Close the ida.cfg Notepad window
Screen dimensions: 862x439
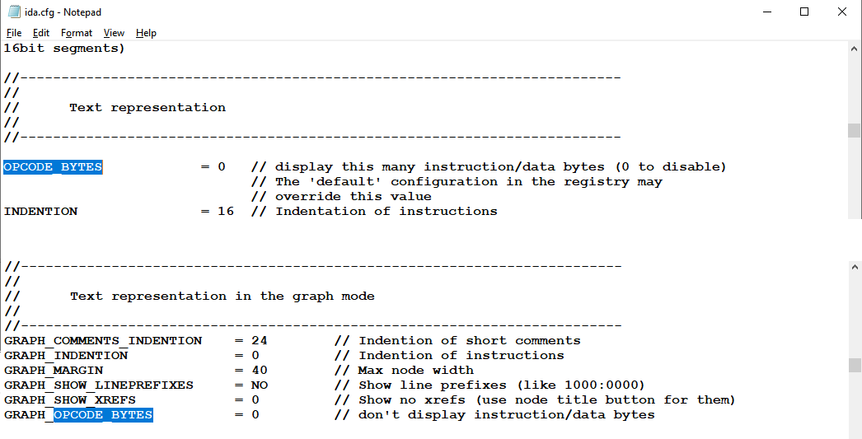tap(841, 12)
